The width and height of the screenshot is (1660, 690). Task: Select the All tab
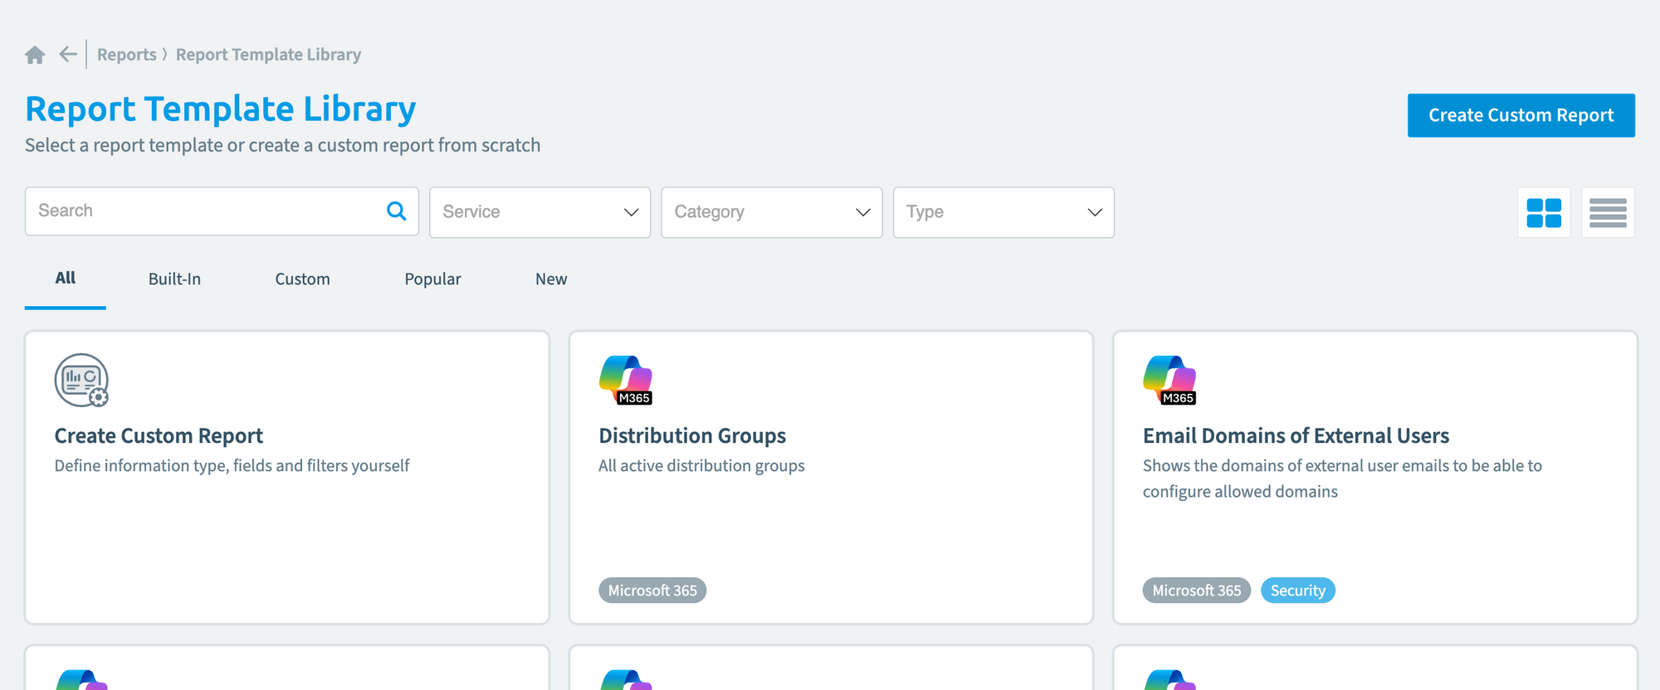point(66,279)
